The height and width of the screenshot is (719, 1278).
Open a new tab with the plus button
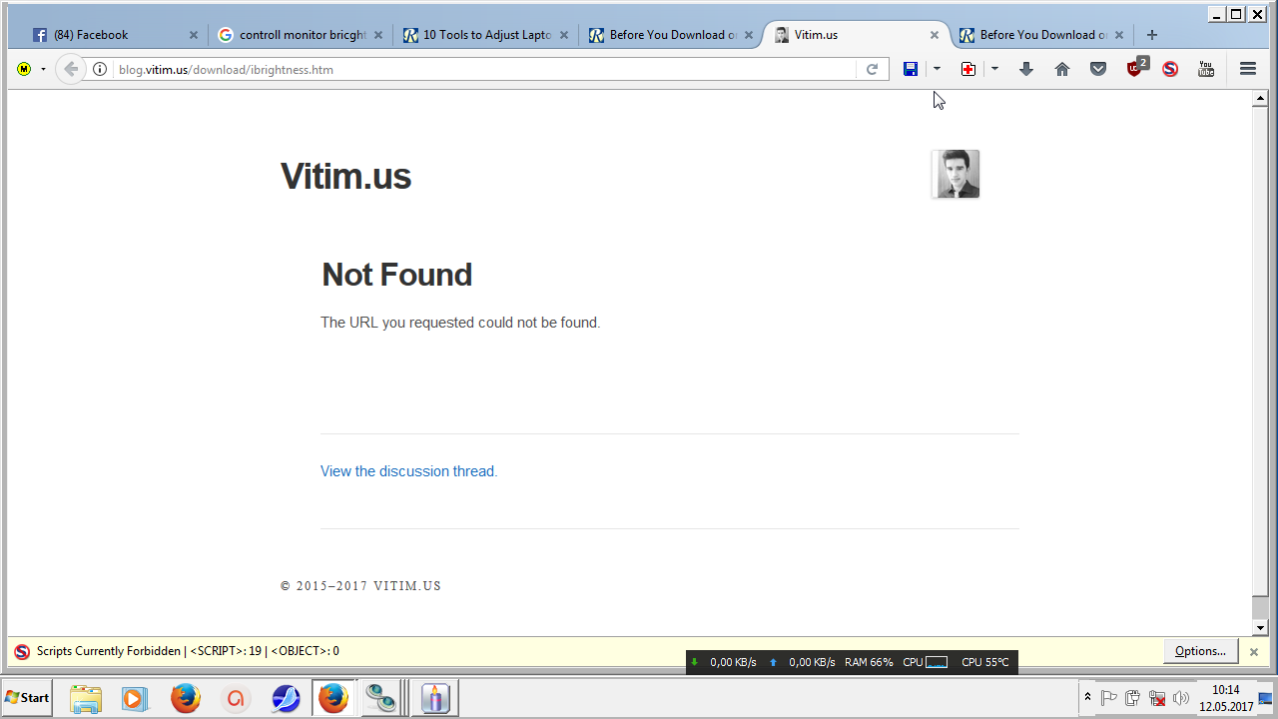pos(1151,34)
